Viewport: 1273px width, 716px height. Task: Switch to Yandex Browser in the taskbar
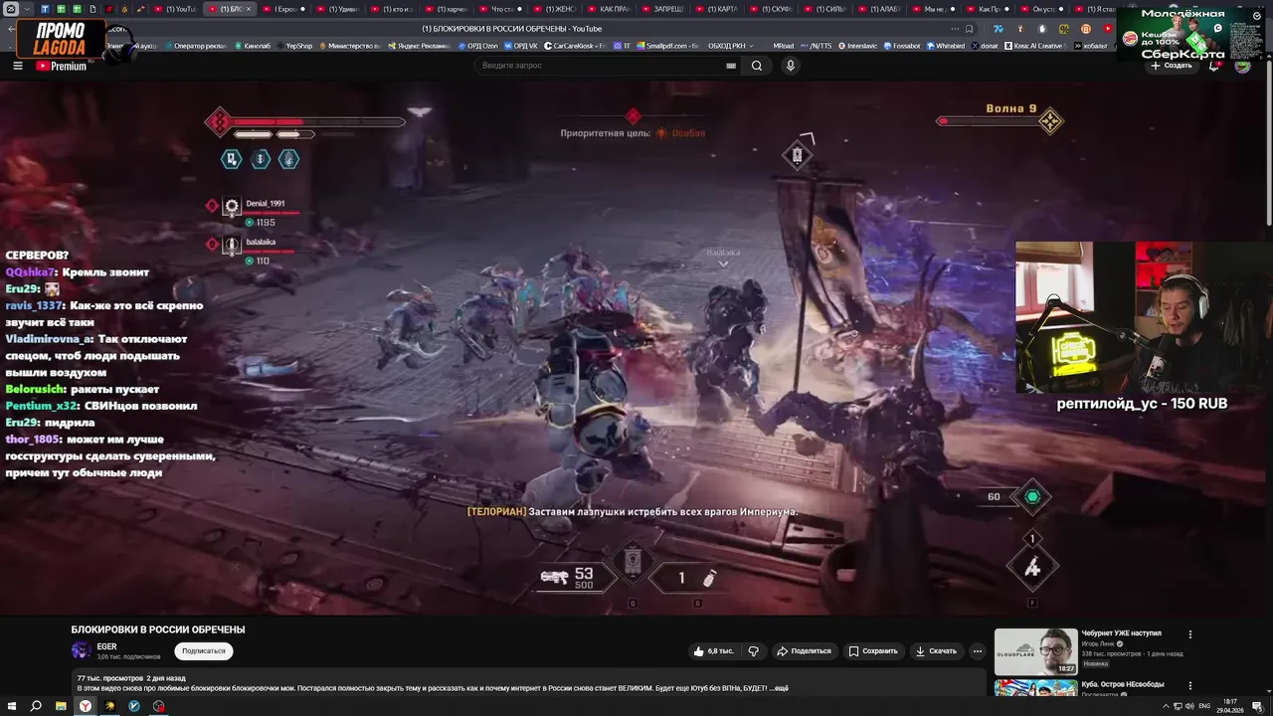86,706
